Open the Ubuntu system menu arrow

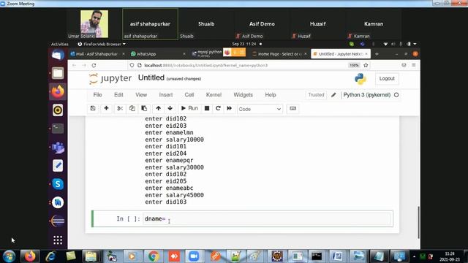[x=415, y=44]
